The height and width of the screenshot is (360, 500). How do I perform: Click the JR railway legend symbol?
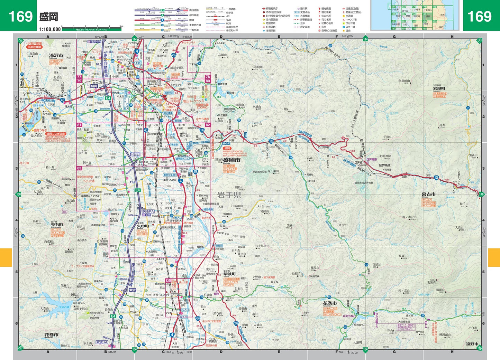pos(215,16)
